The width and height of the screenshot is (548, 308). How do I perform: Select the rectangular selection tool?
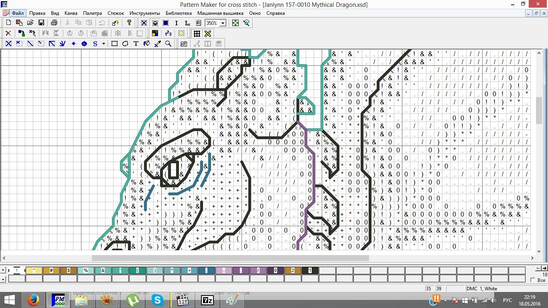coord(114,44)
